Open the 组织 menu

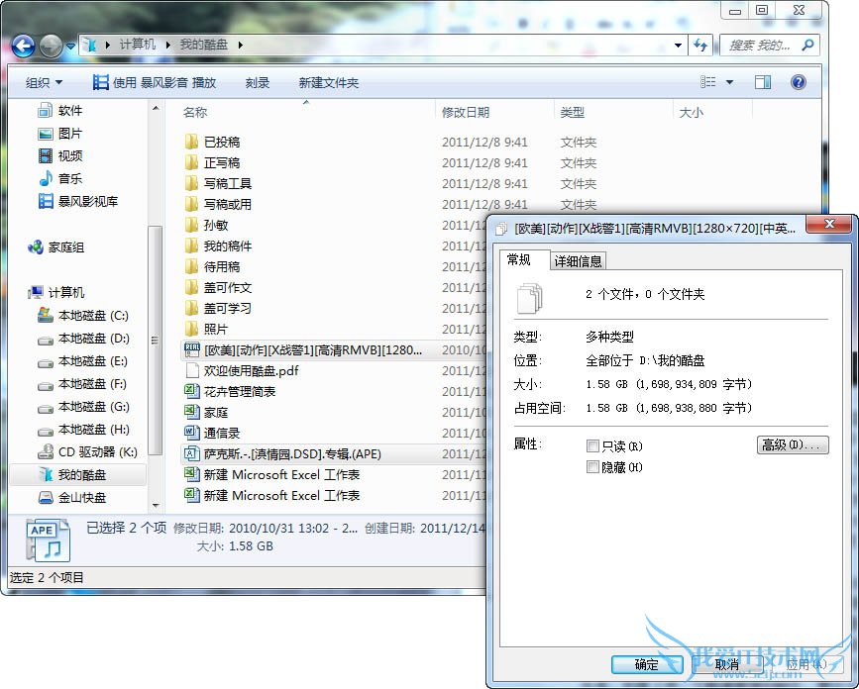point(44,82)
